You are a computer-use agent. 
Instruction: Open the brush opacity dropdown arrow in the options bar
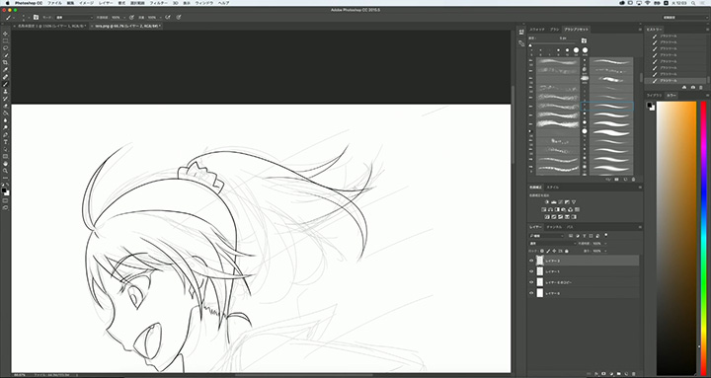[124, 17]
